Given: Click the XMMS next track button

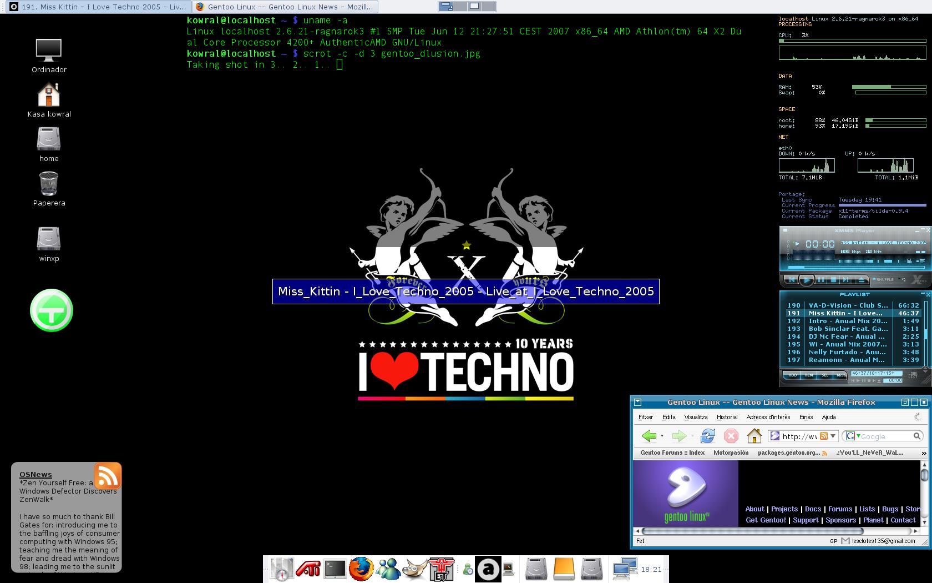Looking at the screenshot, I should [x=845, y=279].
